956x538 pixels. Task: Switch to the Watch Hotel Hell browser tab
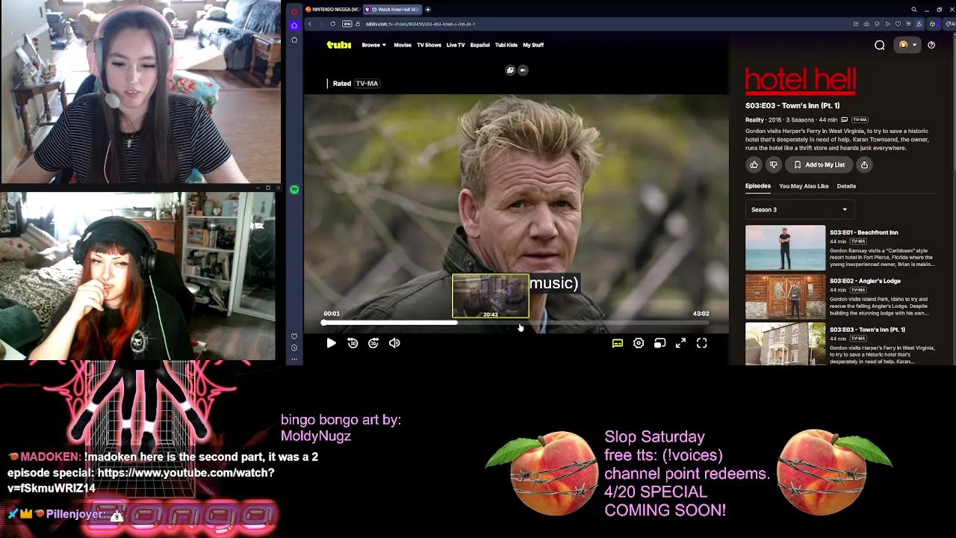[x=392, y=10]
